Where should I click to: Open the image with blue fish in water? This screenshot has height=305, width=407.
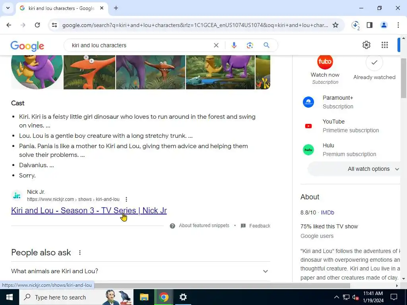[x=220, y=72]
